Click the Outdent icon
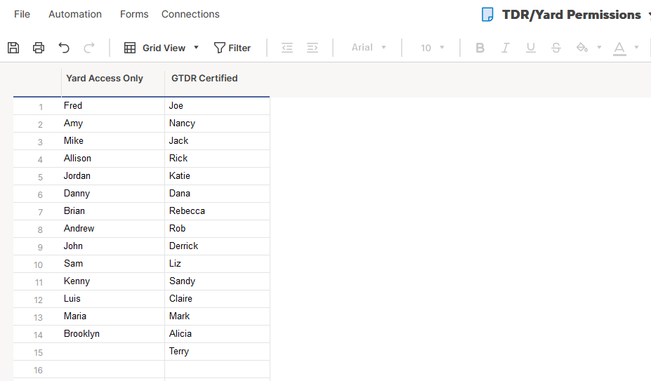The width and height of the screenshot is (651, 381). pyautogui.click(x=287, y=48)
